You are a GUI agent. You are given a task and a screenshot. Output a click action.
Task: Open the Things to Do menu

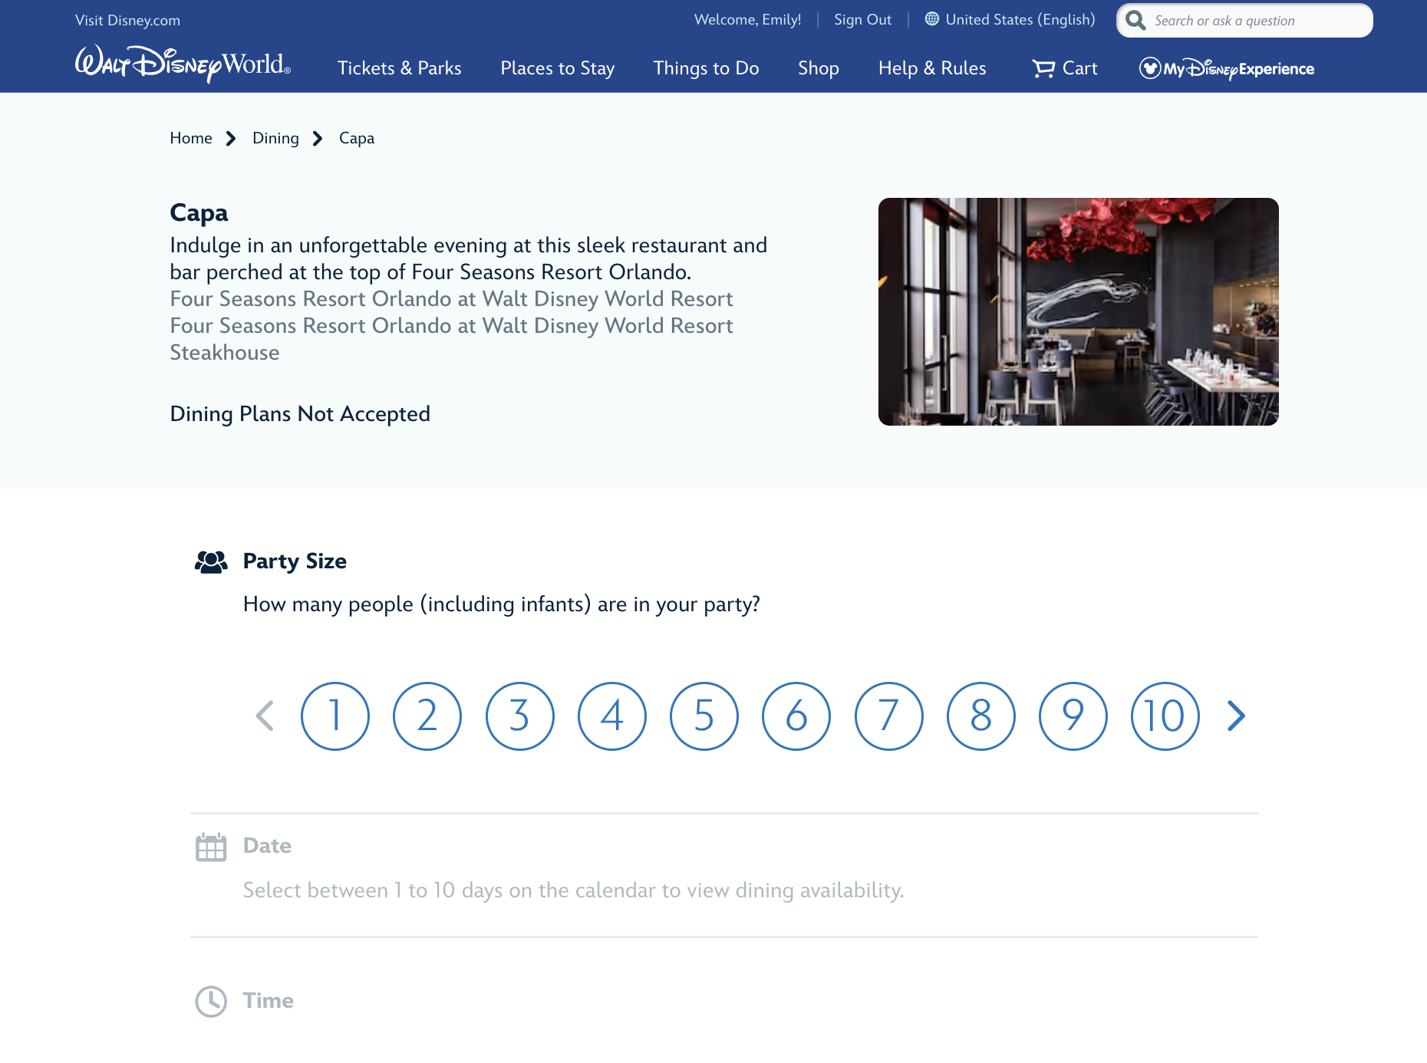707,68
